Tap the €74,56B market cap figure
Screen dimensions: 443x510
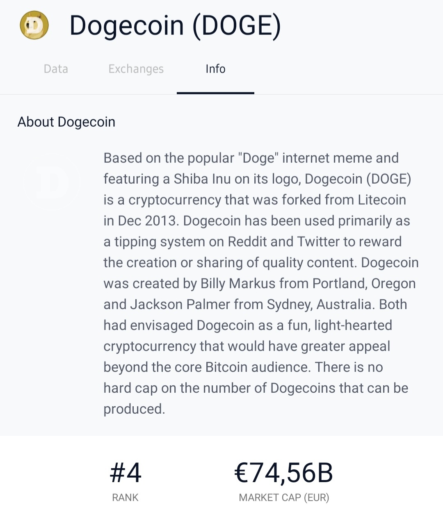point(283,473)
